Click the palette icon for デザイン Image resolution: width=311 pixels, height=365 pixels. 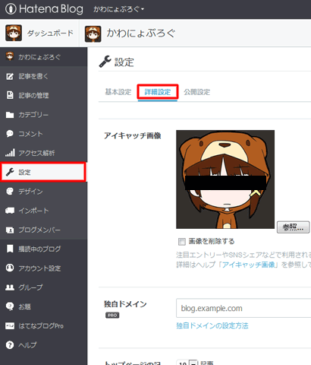[10, 192]
